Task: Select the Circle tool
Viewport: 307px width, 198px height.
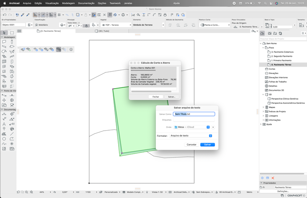Action: pyautogui.click(x=4, y=139)
